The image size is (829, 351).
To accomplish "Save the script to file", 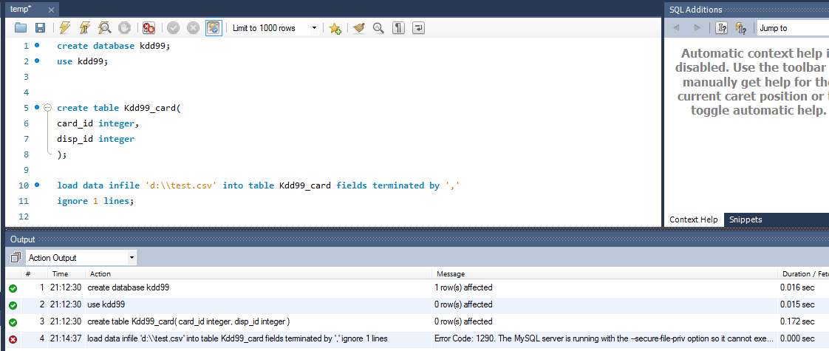I will coord(40,28).
